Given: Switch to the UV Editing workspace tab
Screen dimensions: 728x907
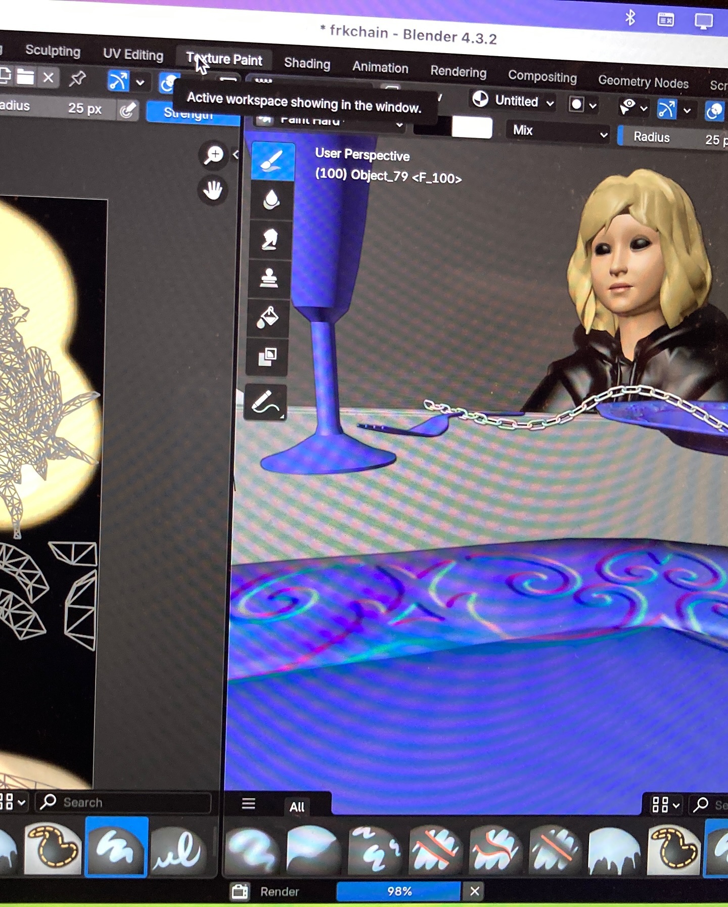Looking at the screenshot, I should coord(133,55).
